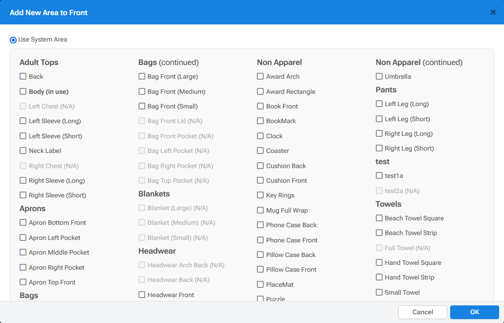Screen dimensions: 504x323
Task: Check the Beach Towel Square option
Action: 379,218
